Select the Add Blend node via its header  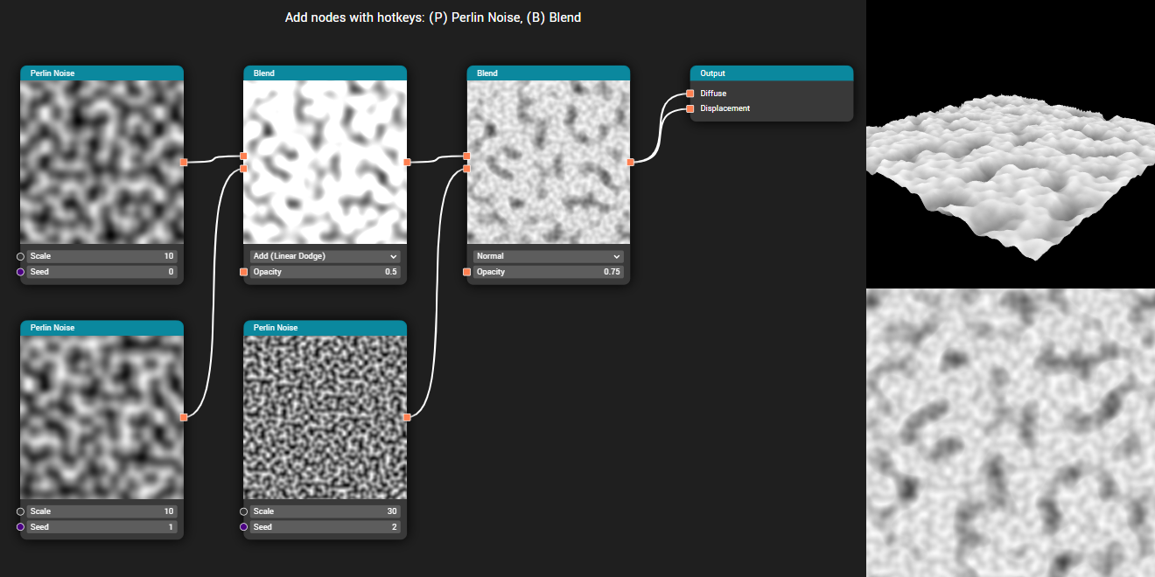point(324,73)
